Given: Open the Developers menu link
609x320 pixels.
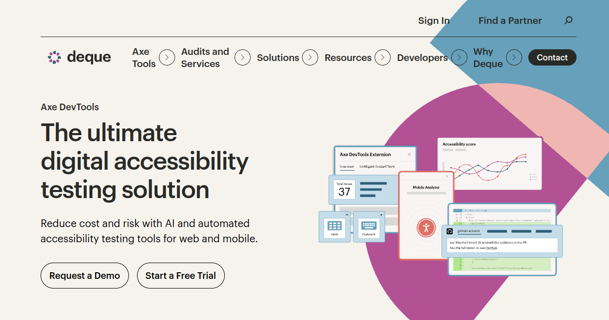Looking at the screenshot, I should coord(422,57).
